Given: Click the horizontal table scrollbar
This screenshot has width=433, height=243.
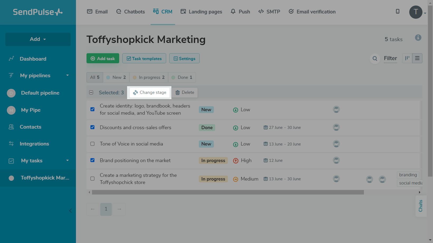Looking at the screenshot, I should pos(228,192).
